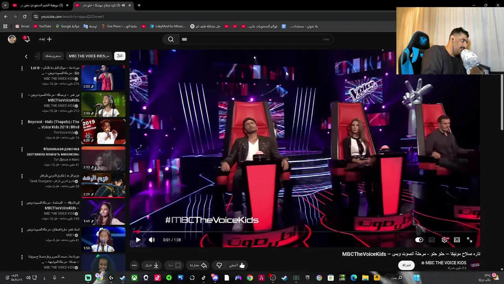Screen dimensions: 504x284
Task: Open the account avatar menu
Action: [12, 39]
